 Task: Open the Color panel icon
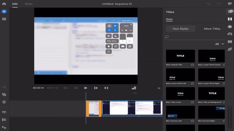[230, 27]
